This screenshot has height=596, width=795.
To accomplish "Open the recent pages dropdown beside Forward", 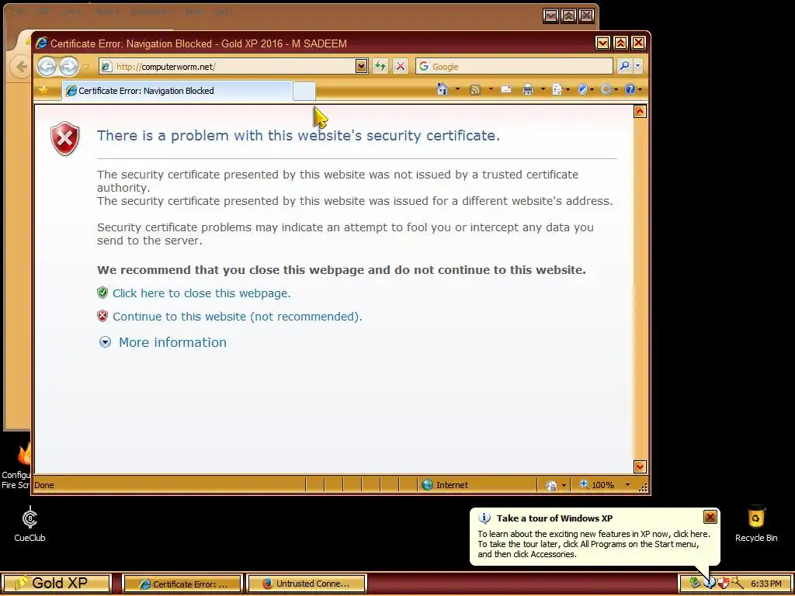I will coord(85,66).
